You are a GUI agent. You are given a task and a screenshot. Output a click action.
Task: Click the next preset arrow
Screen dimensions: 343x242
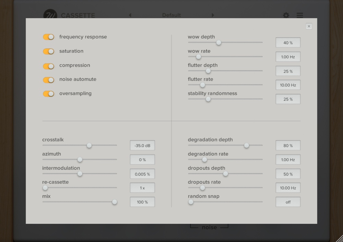click(213, 15)
